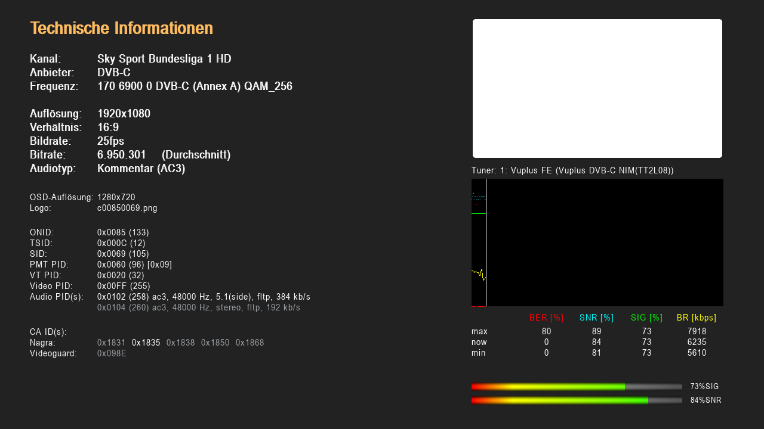764x429 pixels.
Task: Select the BR [kbps] column header
Action: (696, 318)
